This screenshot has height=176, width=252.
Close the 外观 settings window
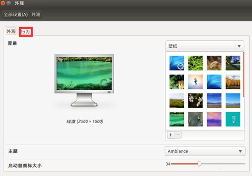coord(3,3)
